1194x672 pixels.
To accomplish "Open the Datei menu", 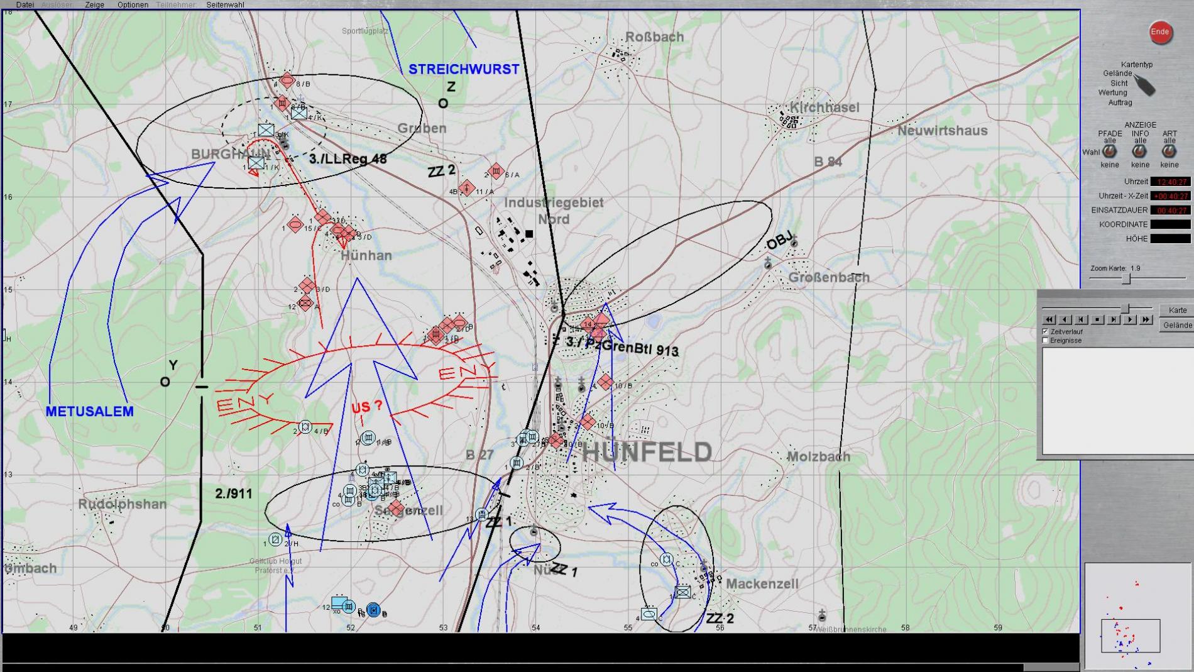I will tap(25, 4).
